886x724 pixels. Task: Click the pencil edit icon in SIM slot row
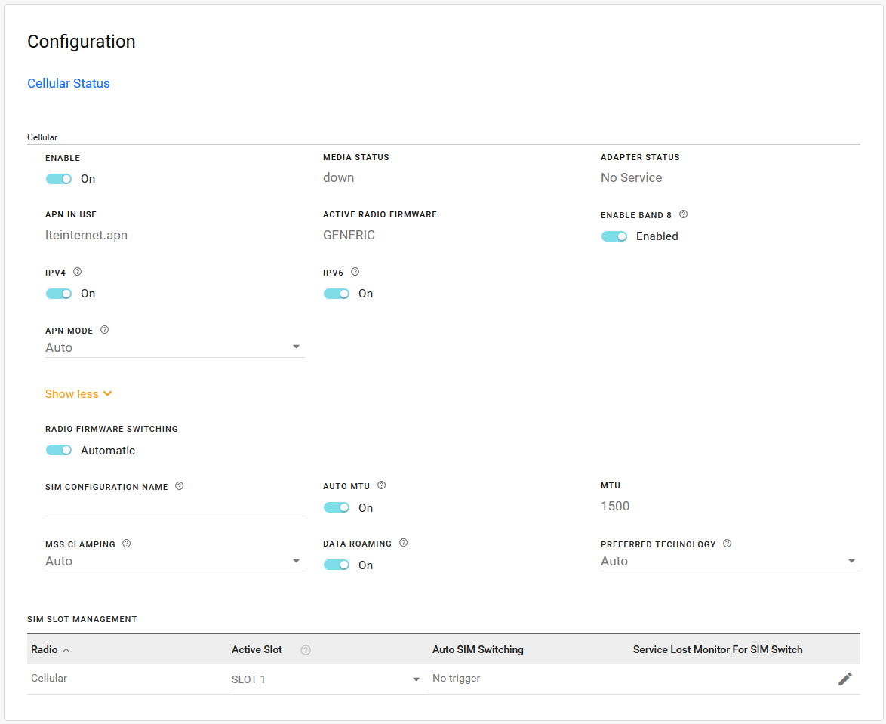[844, 679]
